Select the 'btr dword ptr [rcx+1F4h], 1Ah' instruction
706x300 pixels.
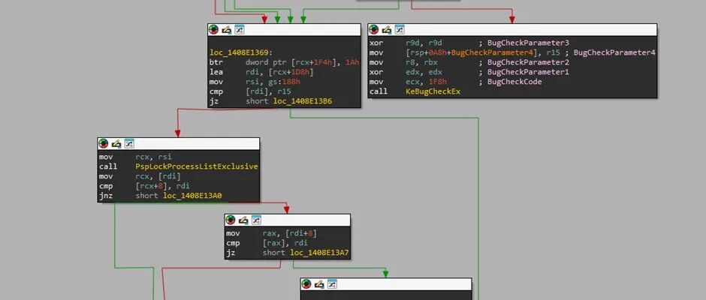284,62
